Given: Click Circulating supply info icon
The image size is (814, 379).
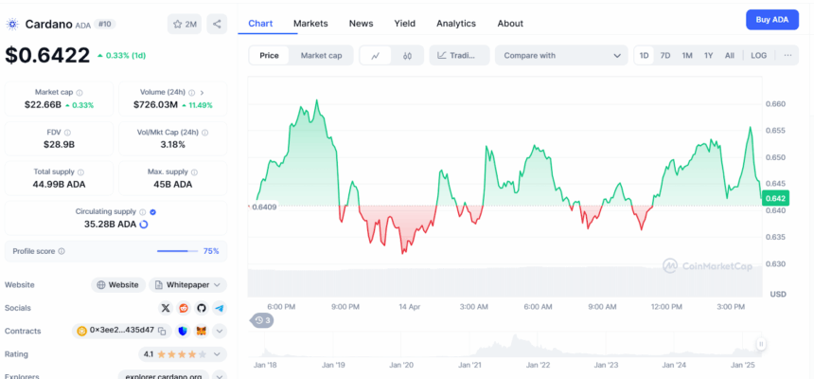Looking at the screenshot, I should click(x=142, y=212).
